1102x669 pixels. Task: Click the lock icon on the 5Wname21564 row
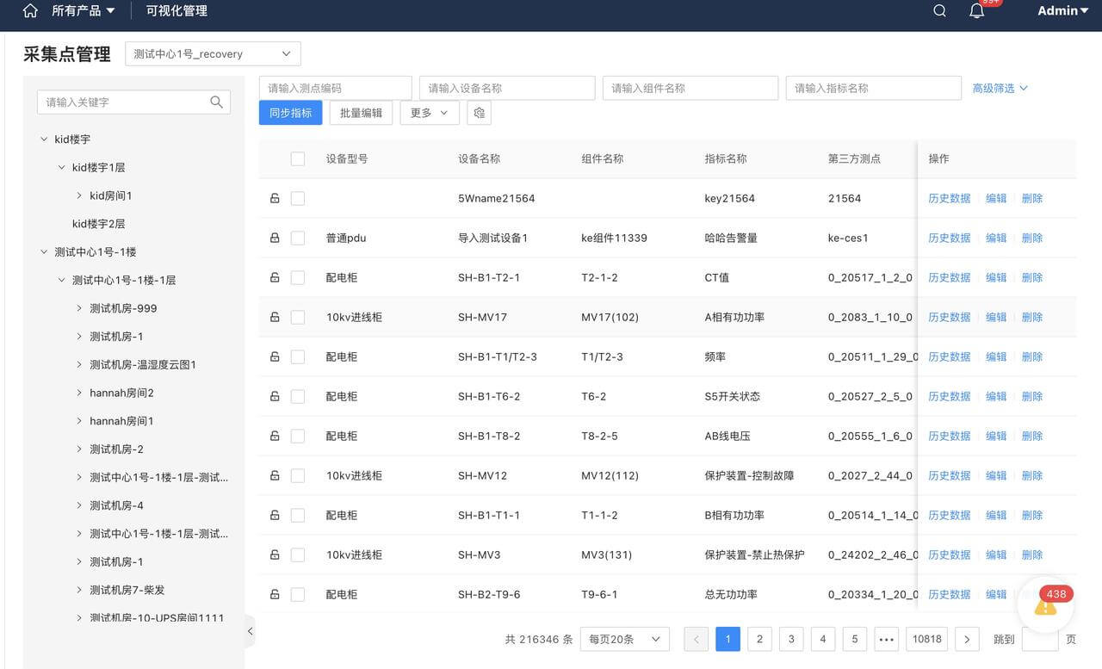(275, 197)
